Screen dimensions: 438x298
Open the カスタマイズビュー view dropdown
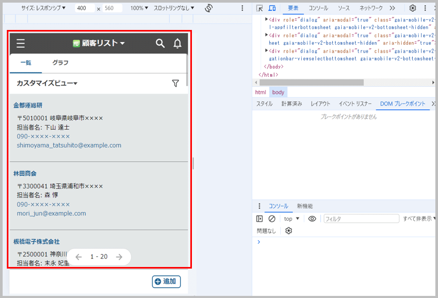47,83
